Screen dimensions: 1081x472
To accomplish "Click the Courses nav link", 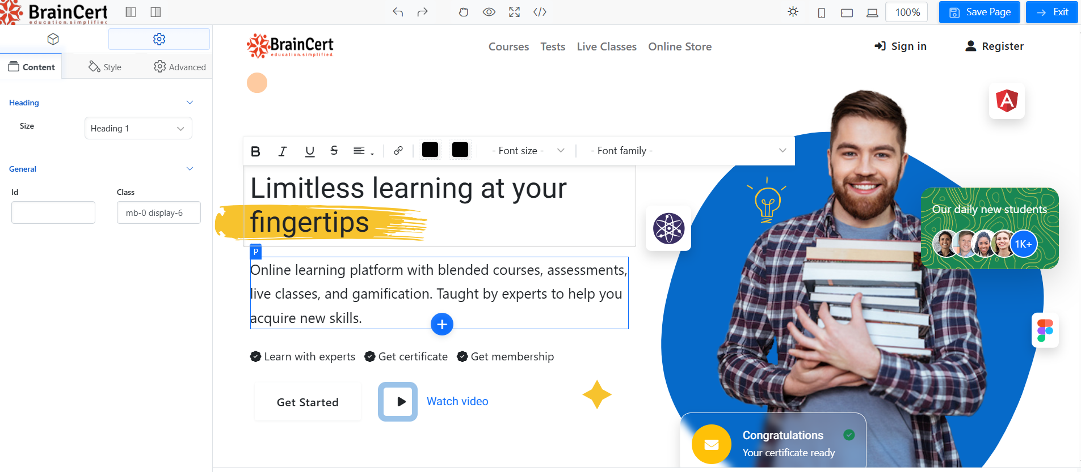I will point(508,46).
